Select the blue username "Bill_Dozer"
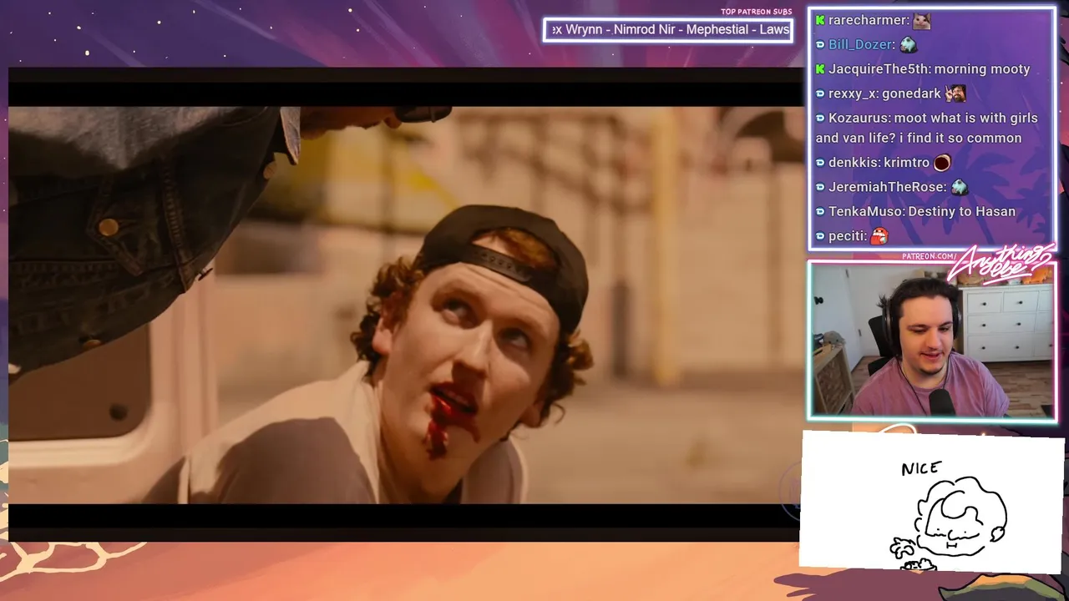1069x601 pixels. pyautogui.click(x=862, y=44)
